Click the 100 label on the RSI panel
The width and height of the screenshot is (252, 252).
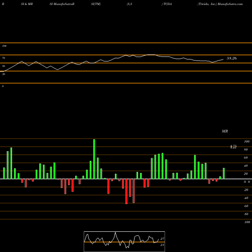[4, 46]
